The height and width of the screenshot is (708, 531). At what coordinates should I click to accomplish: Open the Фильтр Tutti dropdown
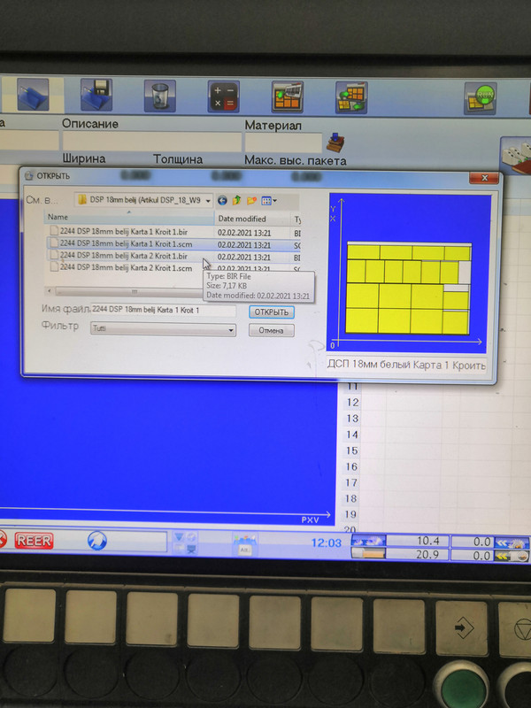[x=231, y=330]
